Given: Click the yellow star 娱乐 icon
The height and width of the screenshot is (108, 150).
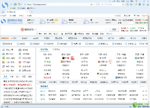Looking at the screenshot, I should [4, 70].
